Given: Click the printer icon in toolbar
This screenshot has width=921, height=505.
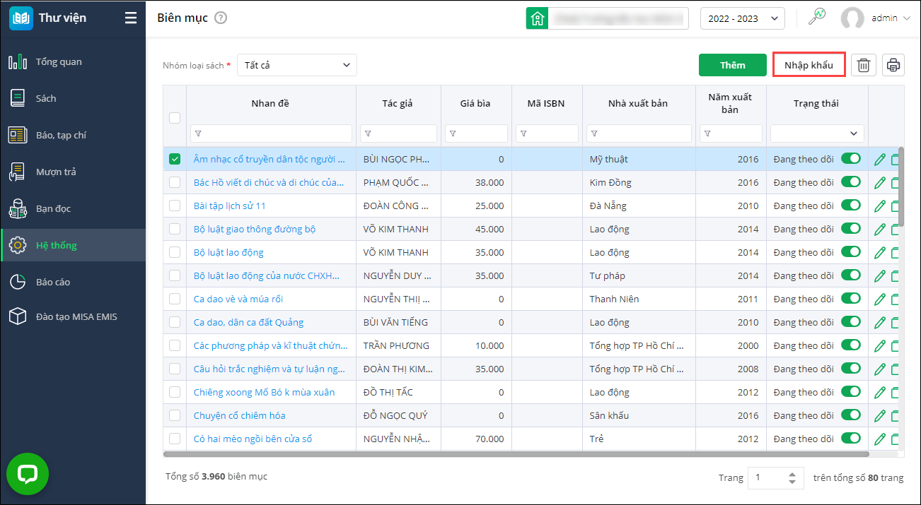Looking at the screenshot, I should 893,65.
